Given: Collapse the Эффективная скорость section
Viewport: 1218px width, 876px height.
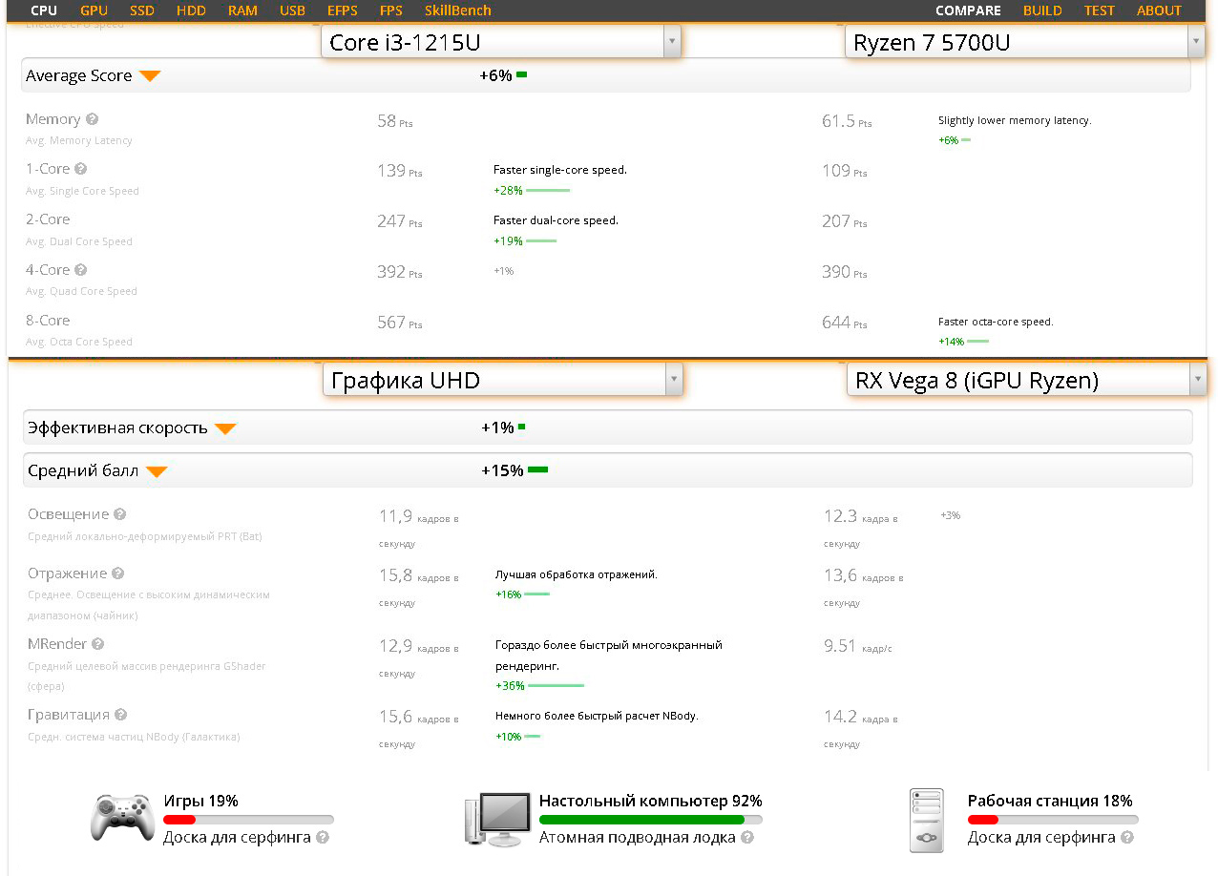Looking at the screenshot, I should pos(226,428).
